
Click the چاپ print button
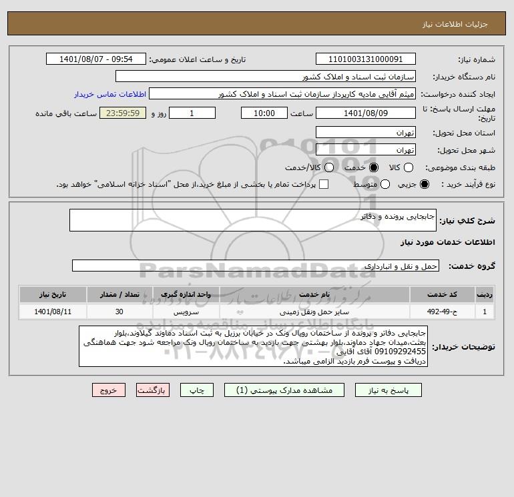(197, 390)
